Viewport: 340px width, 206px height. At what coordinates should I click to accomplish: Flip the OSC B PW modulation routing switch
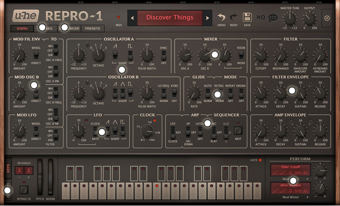click(56, 114)
